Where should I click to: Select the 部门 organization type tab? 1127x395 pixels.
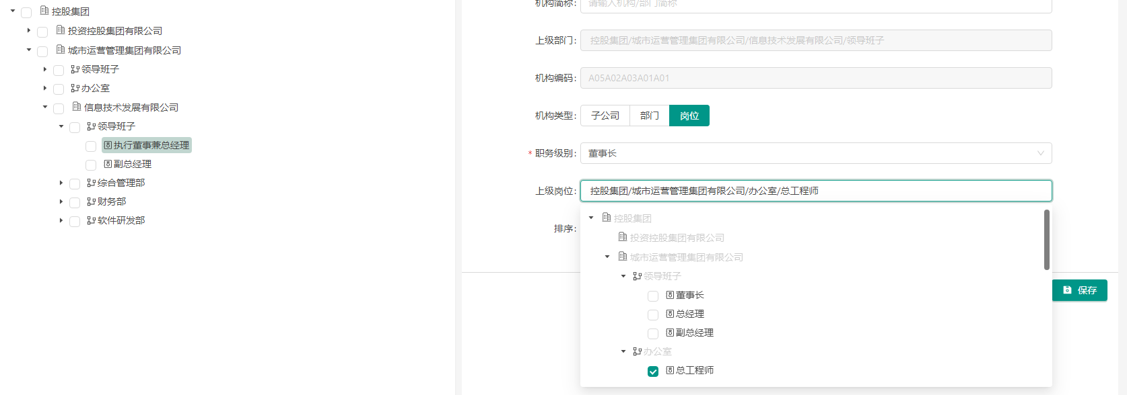pos(649,116)
